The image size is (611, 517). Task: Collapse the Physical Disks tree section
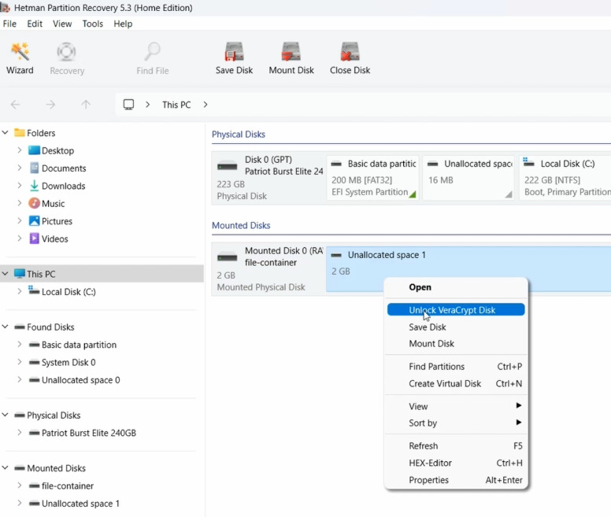pyautogui.click(x=5, y=415)
